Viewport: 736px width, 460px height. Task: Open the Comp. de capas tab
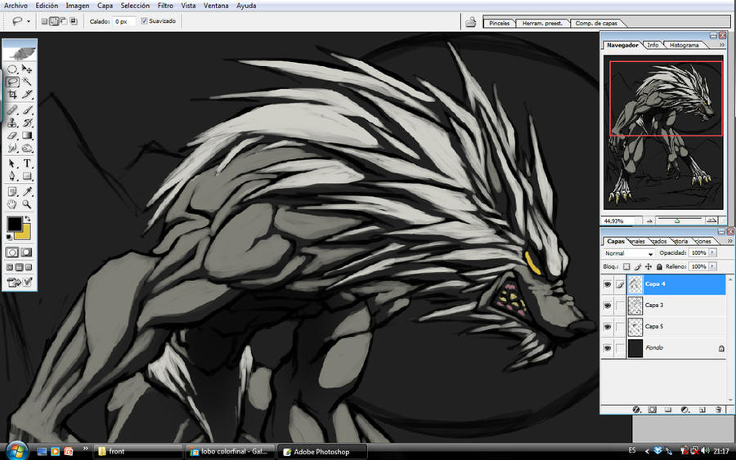pyautogui.click(x=596, y=23)
